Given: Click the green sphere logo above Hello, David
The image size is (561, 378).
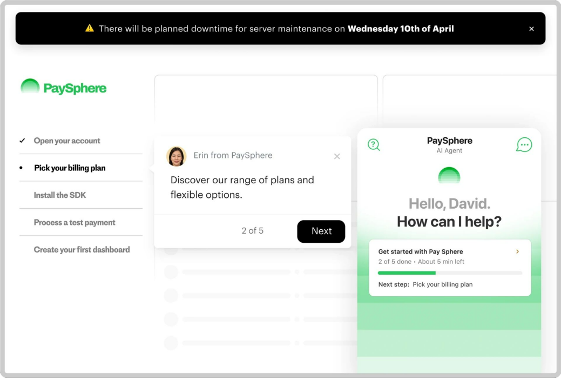Looking at the screenshot, I should pos(449,176).
